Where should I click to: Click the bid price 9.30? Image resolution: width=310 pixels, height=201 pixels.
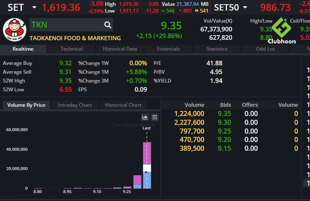[x=225, y=122]
